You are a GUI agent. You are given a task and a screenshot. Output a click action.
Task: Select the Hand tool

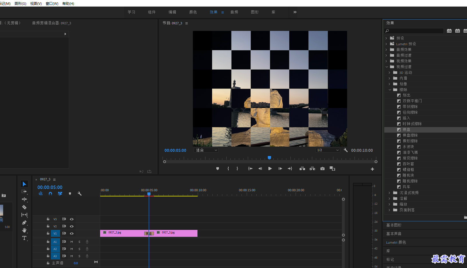(24, 230)
